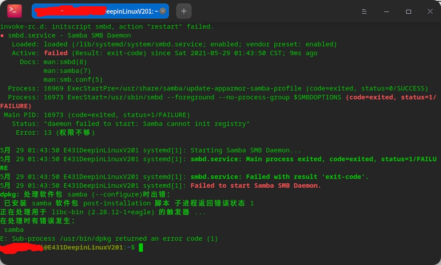Click the red bold word "failed" after Active
441x265 pixels.
coord(56,53)
